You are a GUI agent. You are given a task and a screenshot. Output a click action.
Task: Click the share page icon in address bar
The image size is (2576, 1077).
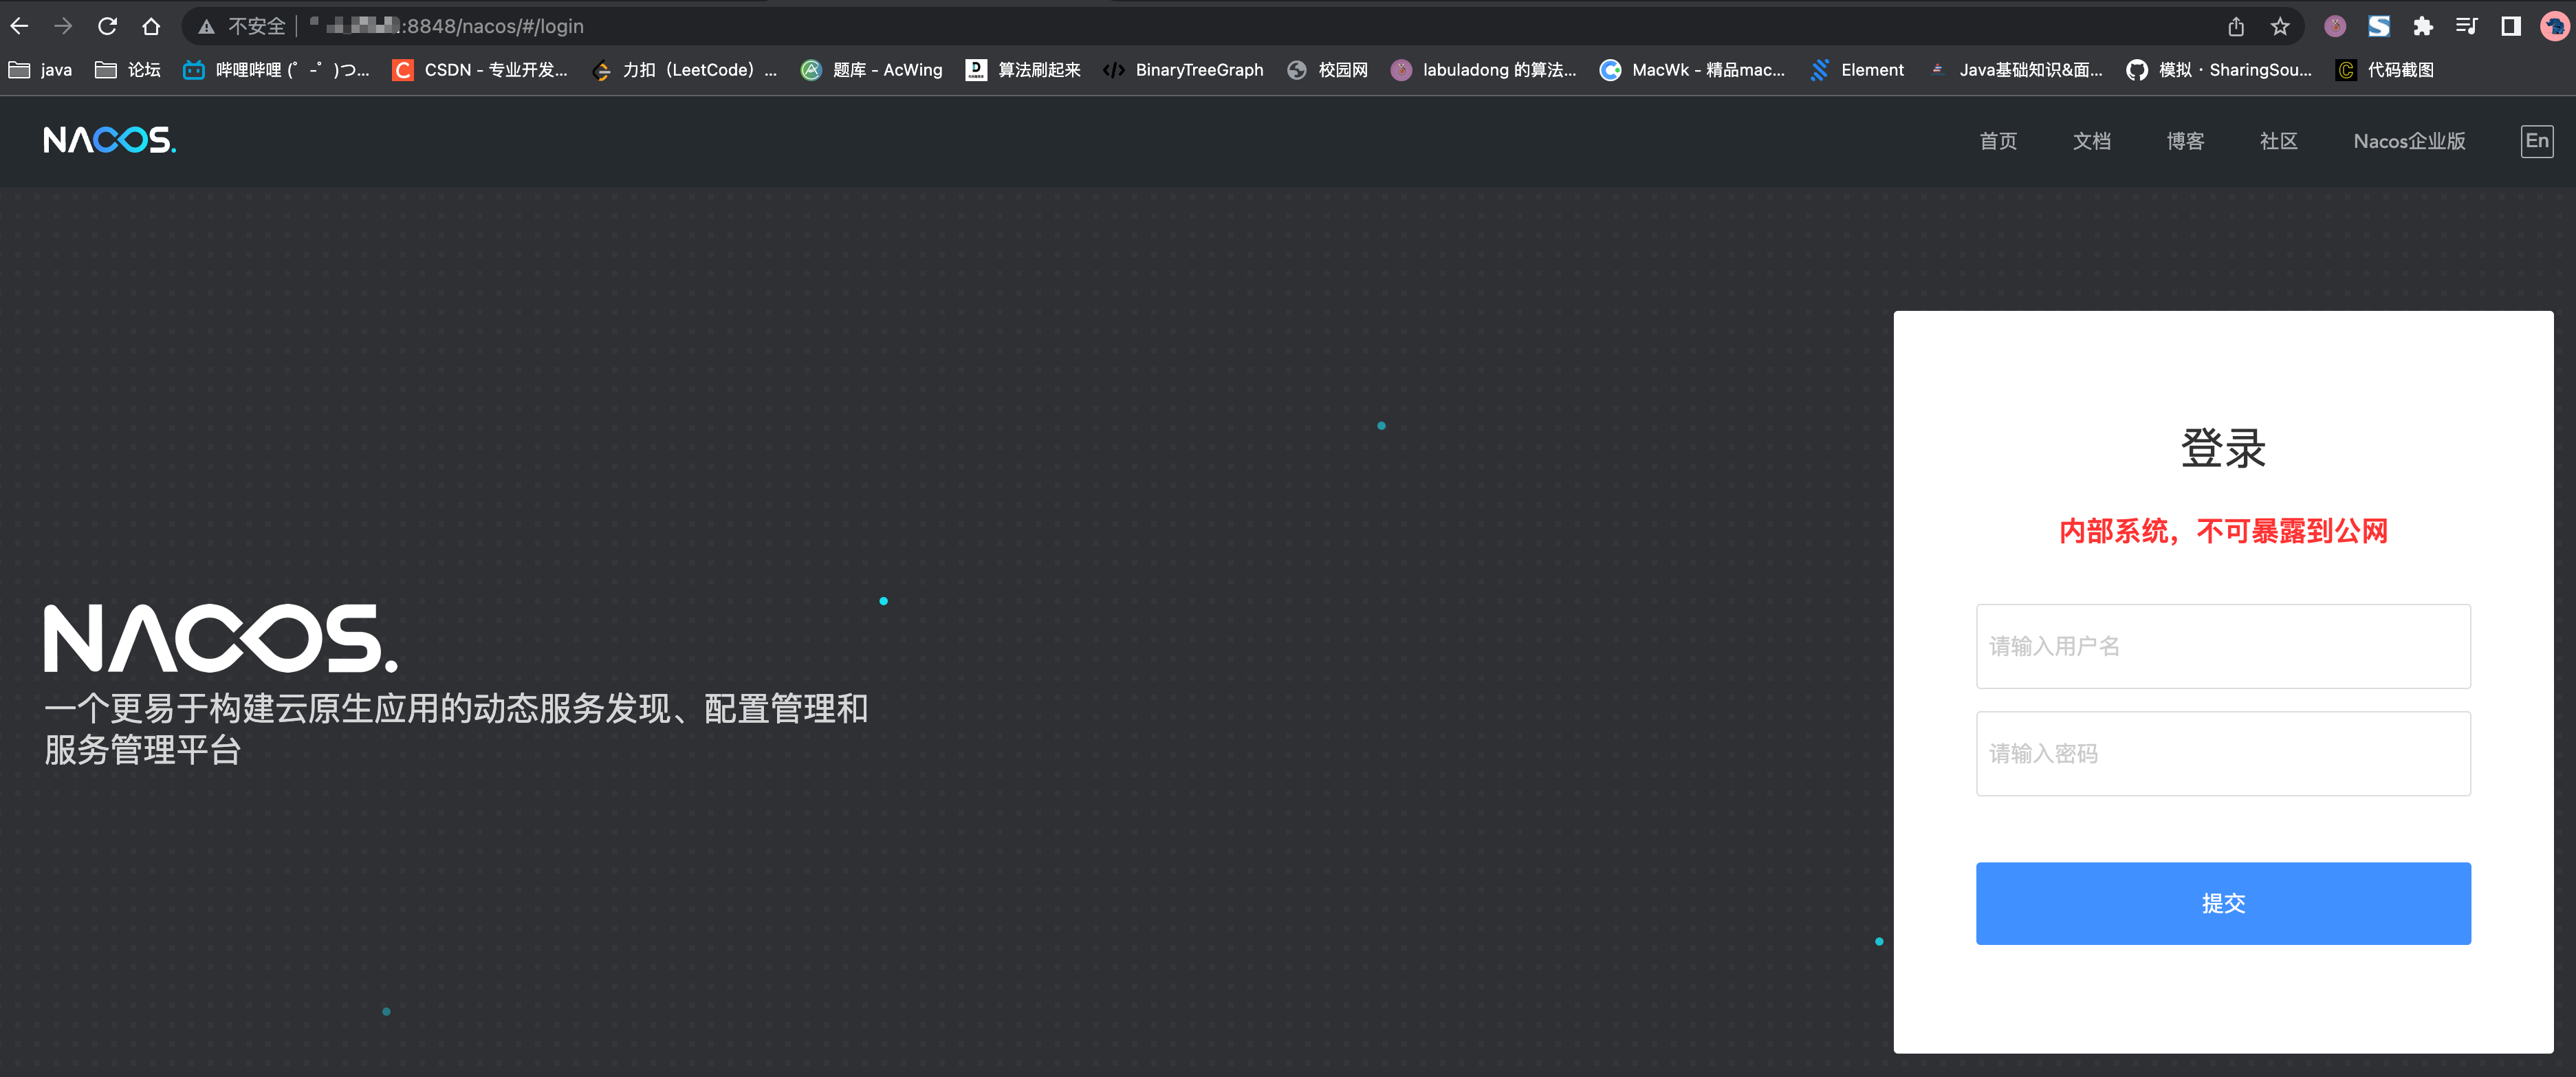pos(2236,27)
